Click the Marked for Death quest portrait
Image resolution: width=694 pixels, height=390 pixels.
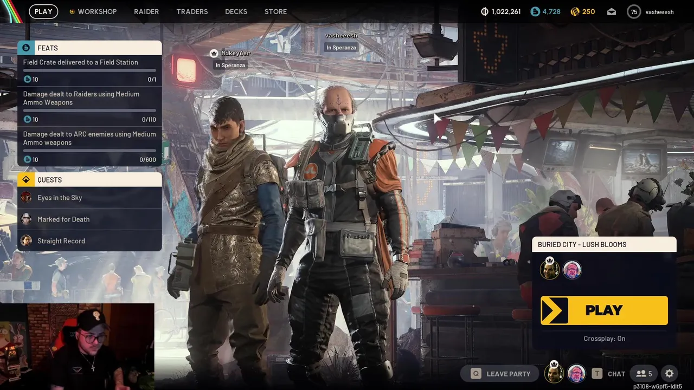point(26,219)
